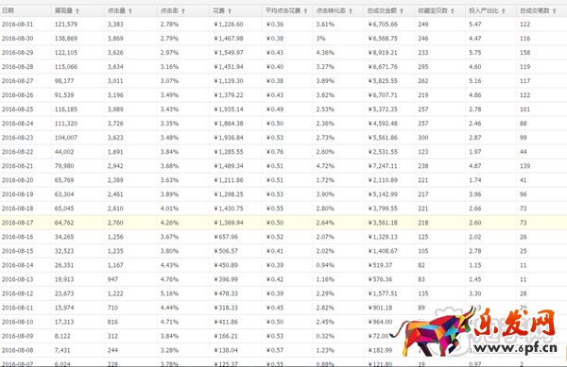This screenshot has width=567, height=367.
Task: Select the highlighted 2016-08-17 row
Action: (283, 223)
